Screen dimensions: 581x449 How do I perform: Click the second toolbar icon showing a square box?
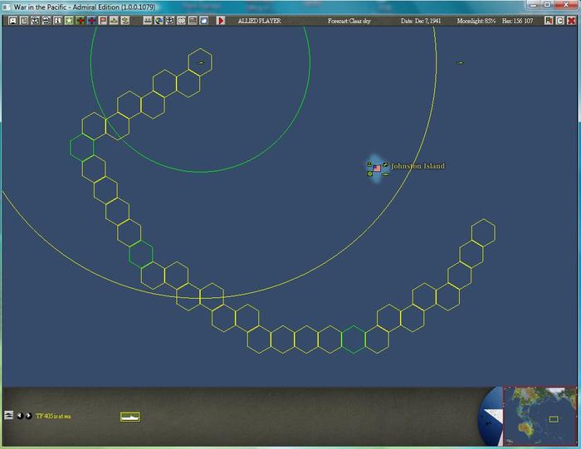(24, 21)
